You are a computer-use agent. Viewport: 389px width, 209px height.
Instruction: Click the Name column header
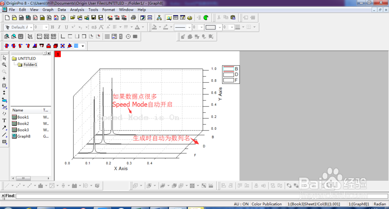point(26,110)
